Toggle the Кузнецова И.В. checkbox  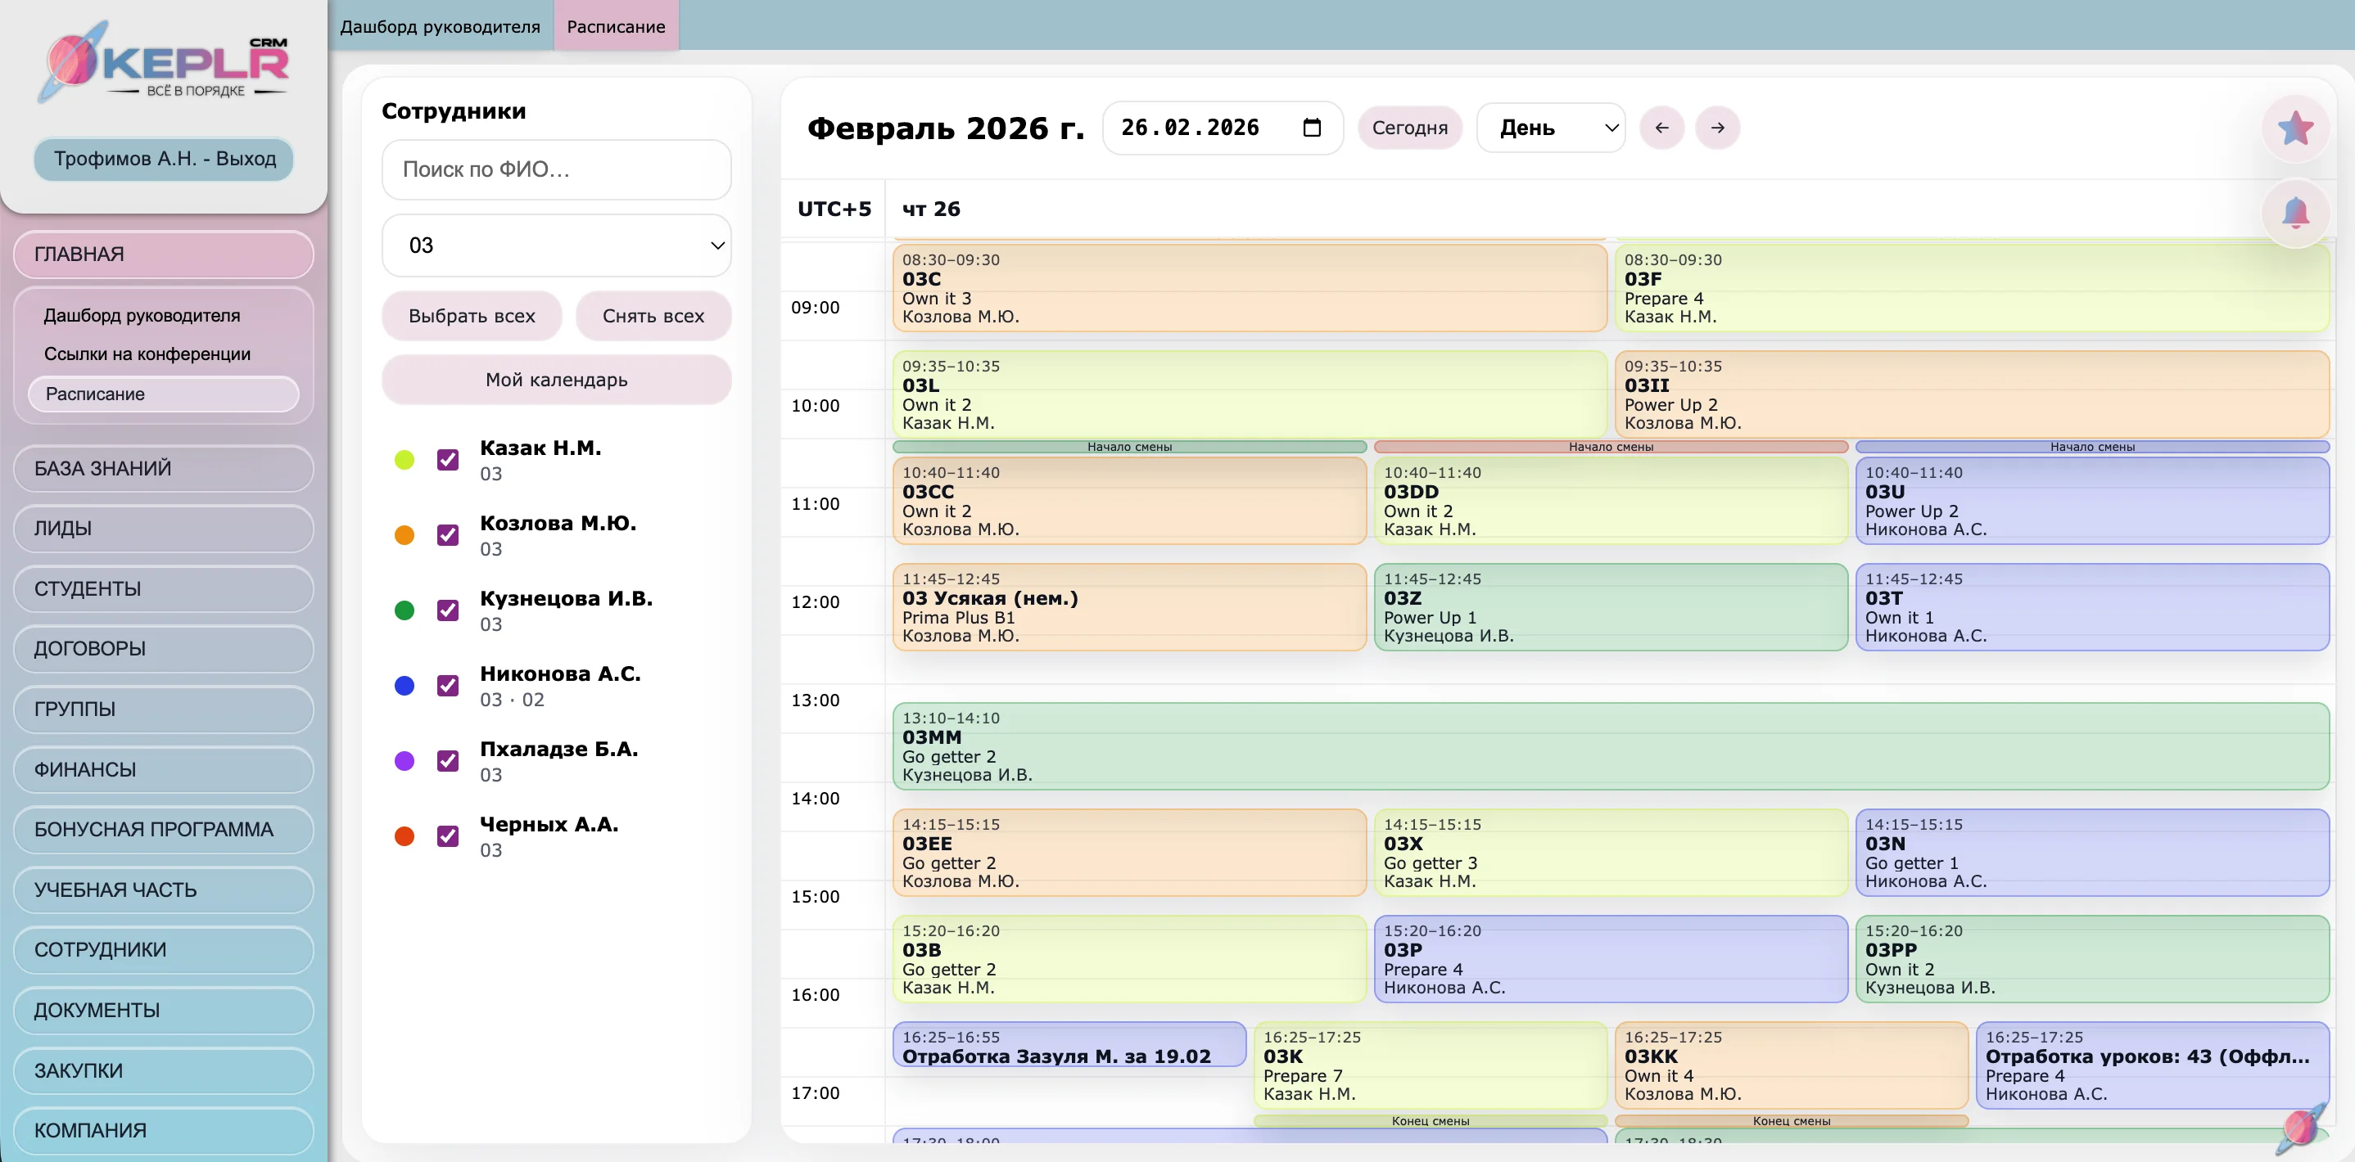(x=448, y=610)
